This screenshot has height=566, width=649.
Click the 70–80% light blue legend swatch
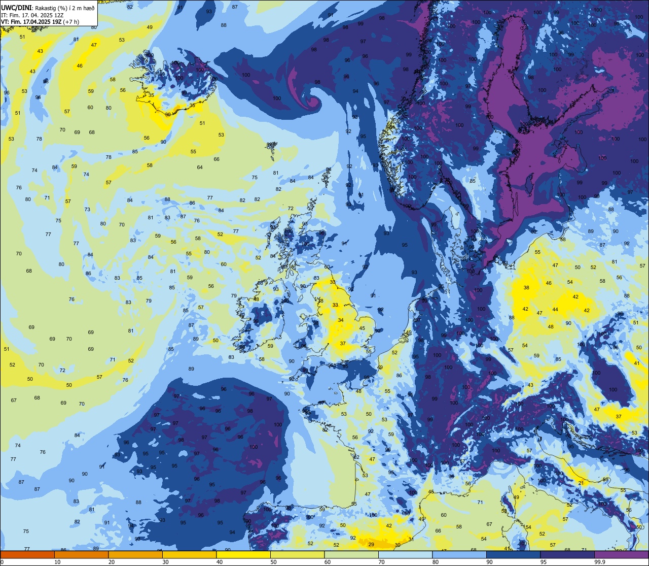point(405,554)
